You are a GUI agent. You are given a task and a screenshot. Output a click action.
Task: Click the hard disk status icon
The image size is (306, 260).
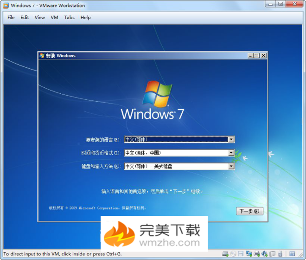(x=225, y=254)
